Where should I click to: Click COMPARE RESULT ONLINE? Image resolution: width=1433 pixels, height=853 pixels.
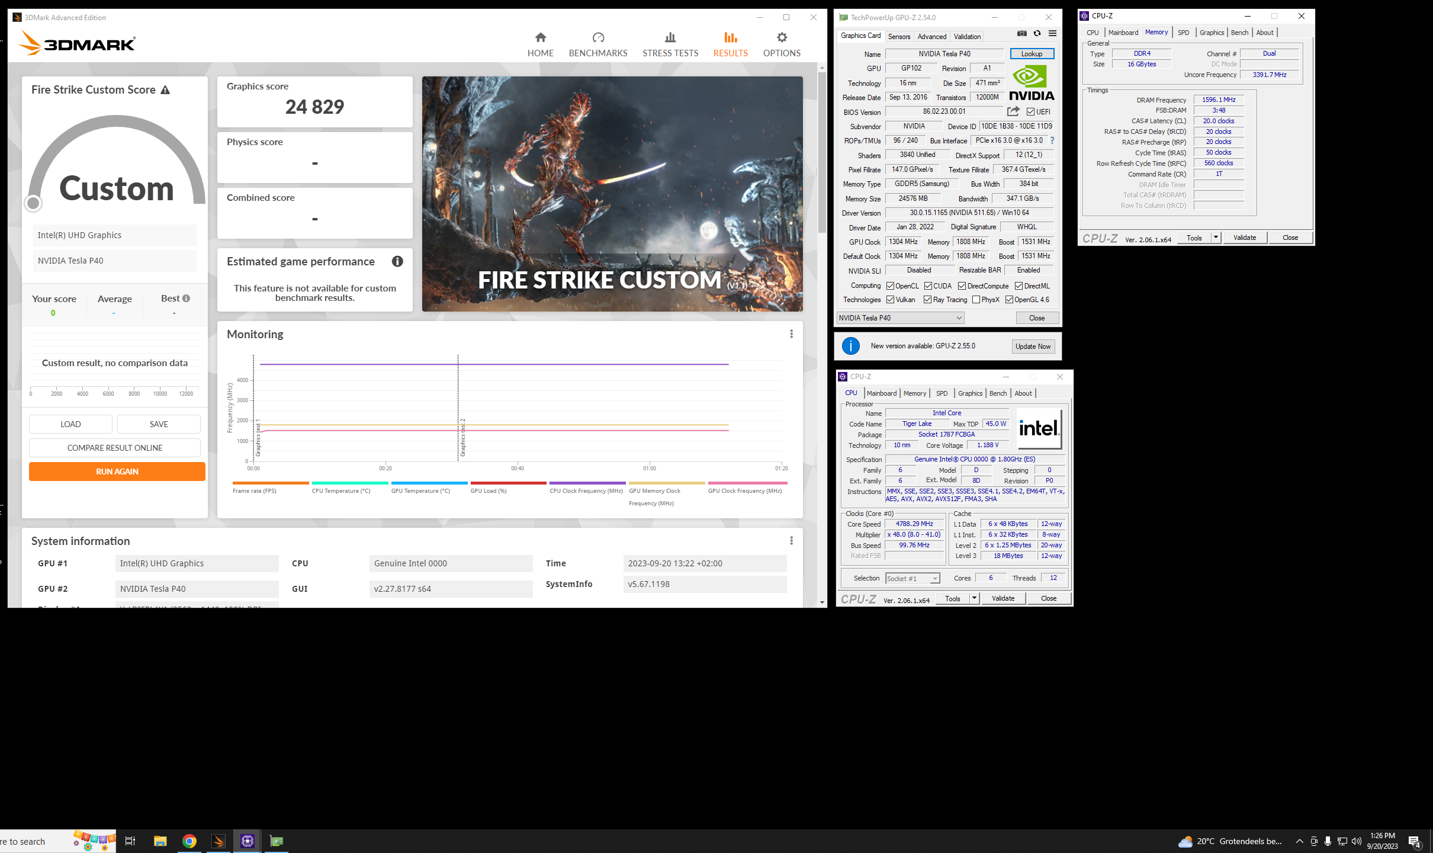115,448
